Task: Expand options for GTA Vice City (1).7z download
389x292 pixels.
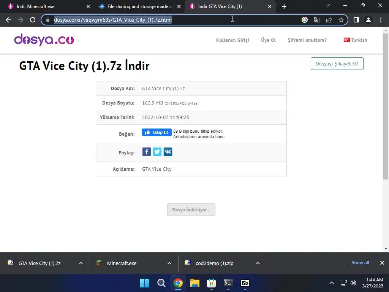Action: tap(81, 263)
